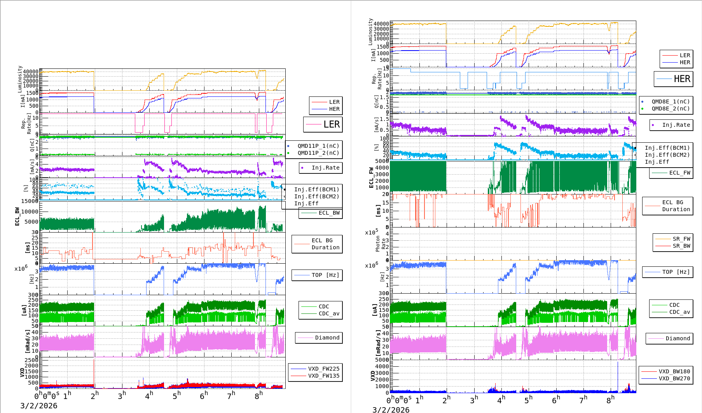Viewport: 702px width, 413px height.
Task: Click the ECL_BW legend box
Action: pos(321,213)
